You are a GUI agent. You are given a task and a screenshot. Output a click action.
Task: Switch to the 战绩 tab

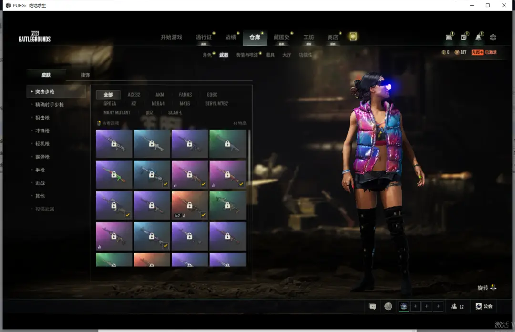pos(231,37)
